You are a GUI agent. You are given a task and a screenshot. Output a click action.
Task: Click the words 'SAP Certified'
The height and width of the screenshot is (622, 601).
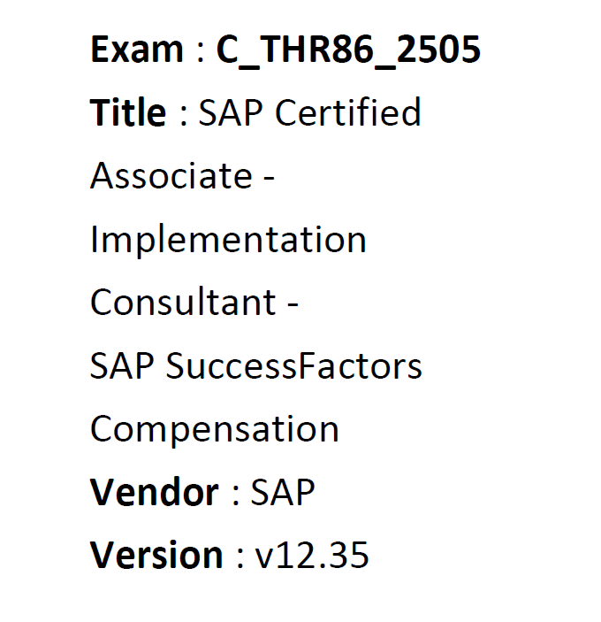coord(309,112)
